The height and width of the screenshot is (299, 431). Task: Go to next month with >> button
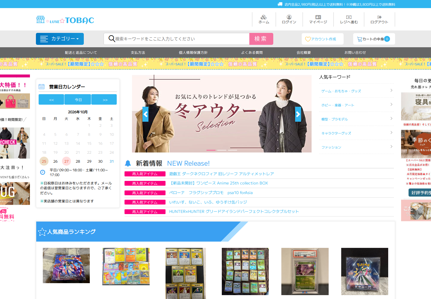(104, 100)
